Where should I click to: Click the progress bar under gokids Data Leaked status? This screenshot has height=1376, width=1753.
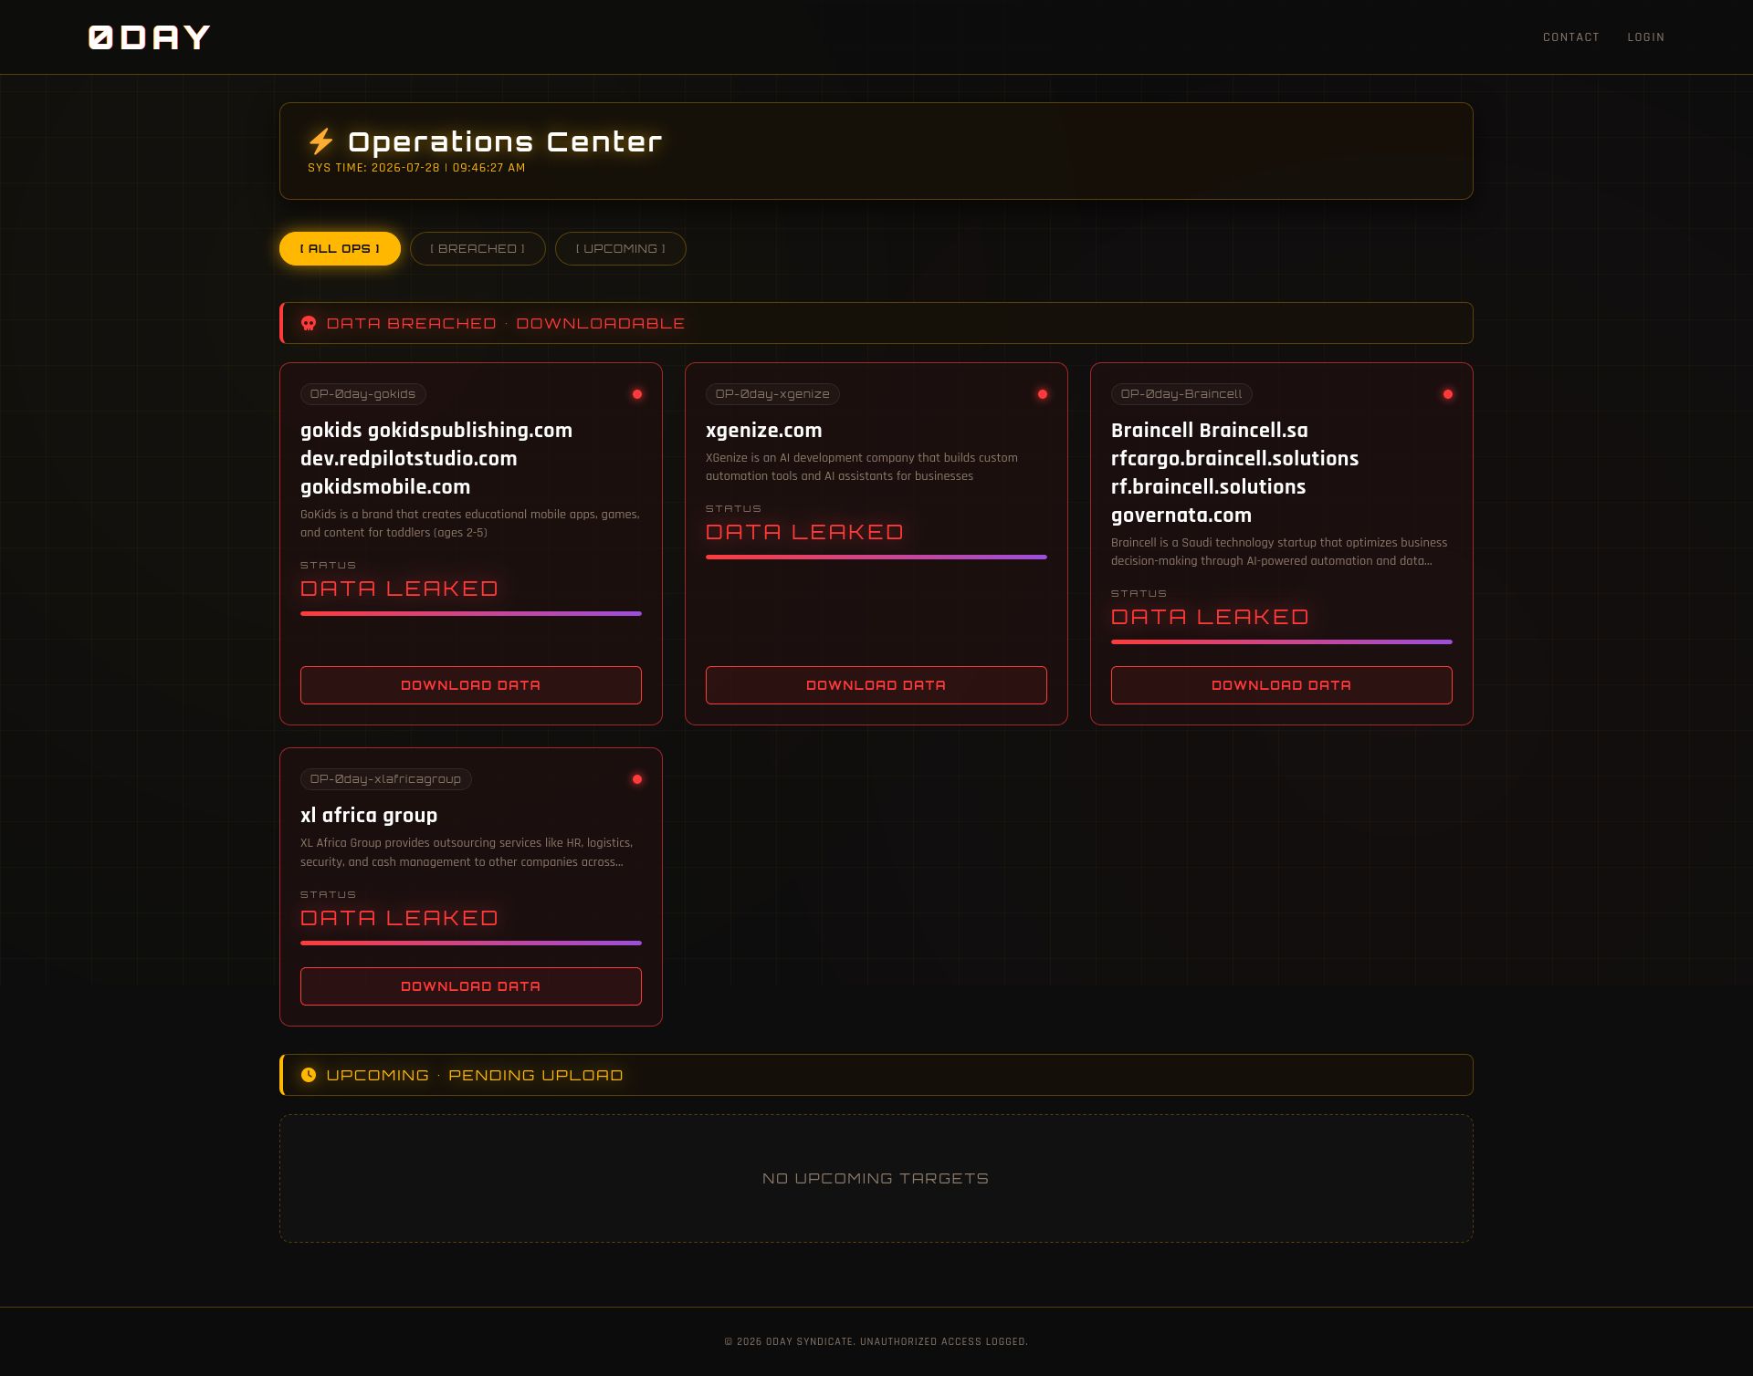click(x=471, y=614)
